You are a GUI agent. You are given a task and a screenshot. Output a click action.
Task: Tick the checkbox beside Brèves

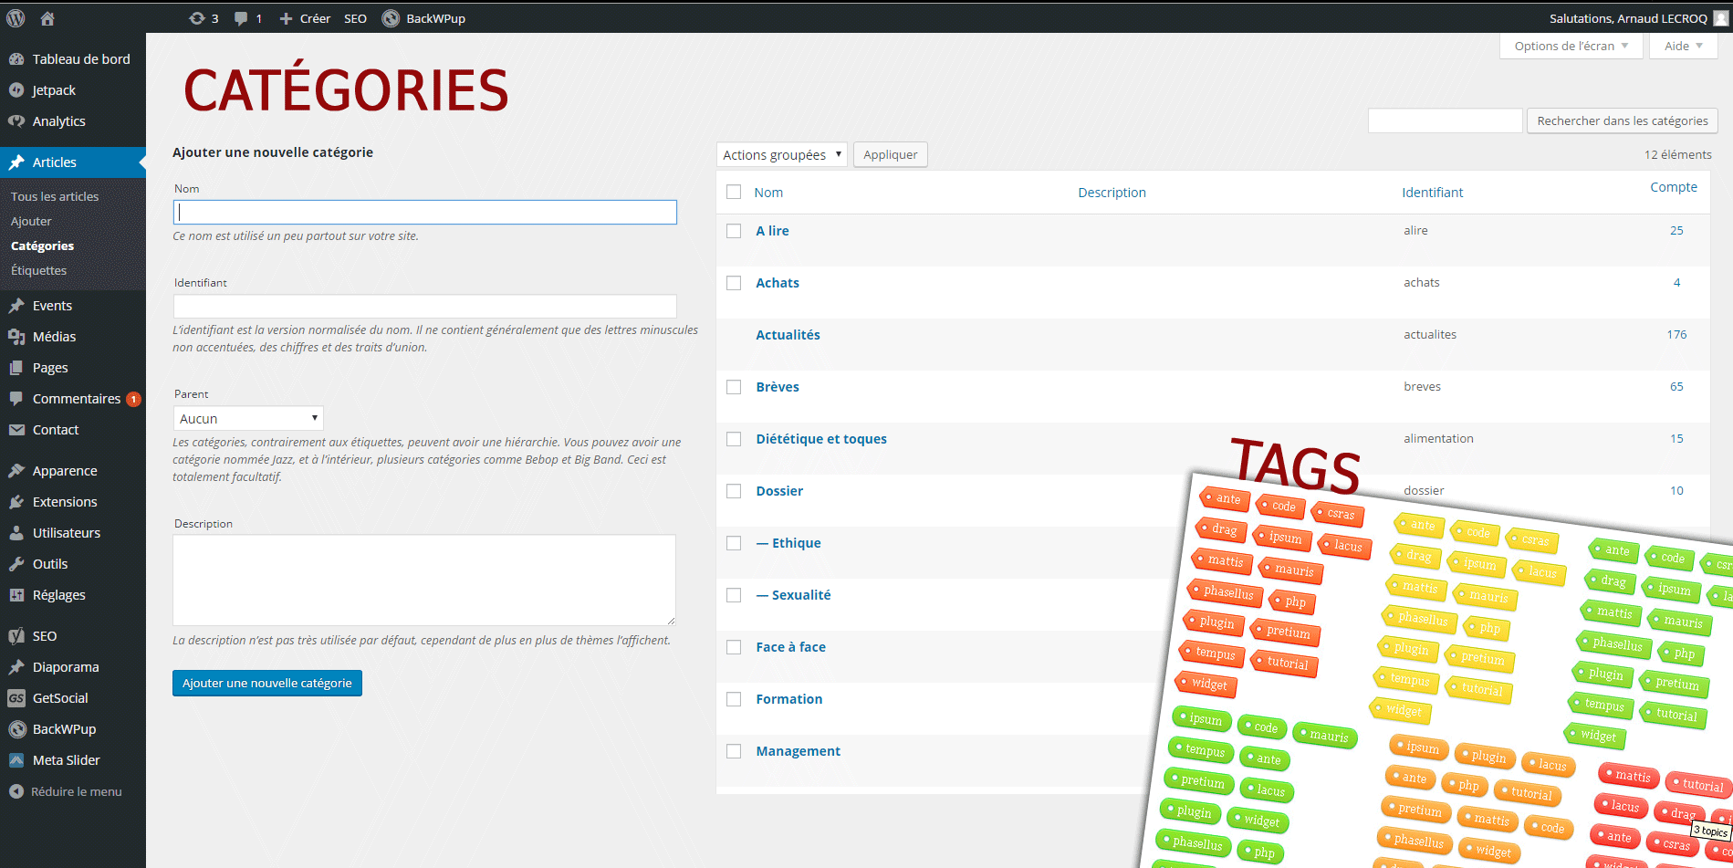pos(734,387)
